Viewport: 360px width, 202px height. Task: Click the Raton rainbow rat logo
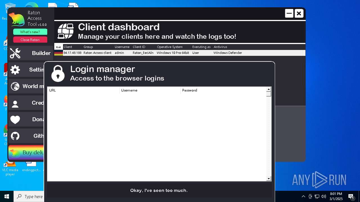coord(17,20)
